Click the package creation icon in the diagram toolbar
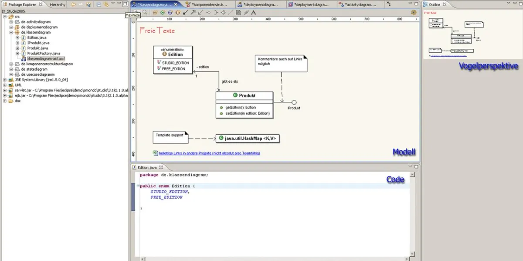The height and width of the screenshot is (261, 523). pyautogui.click(x=154, y=13)
